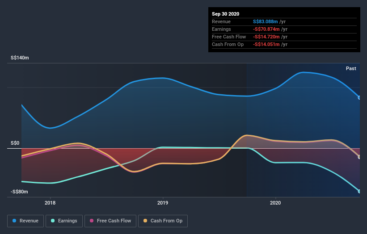Screen dimensions: 367x234
Task: Click the Cash From Op label in tooltip
Action: point(228,44)
